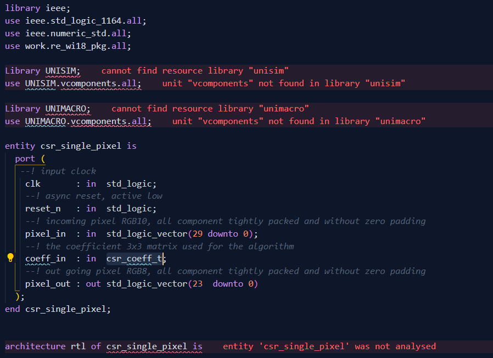Click the reset_n signal declaration
The height and width of the screenshot is (358, 493).
[42, 208]
